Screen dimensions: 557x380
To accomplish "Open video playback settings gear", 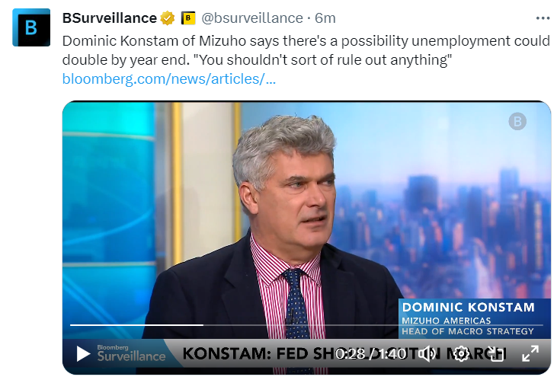I will pos(461,353).
